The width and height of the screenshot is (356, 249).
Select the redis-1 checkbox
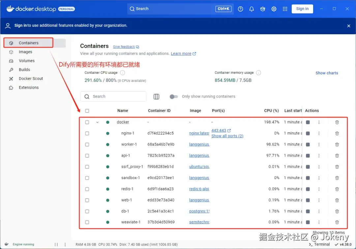(x=87, y=189)
